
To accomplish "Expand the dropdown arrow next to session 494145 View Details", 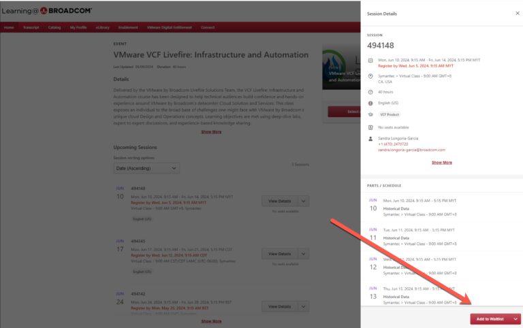I will click(x=303, y=254).
